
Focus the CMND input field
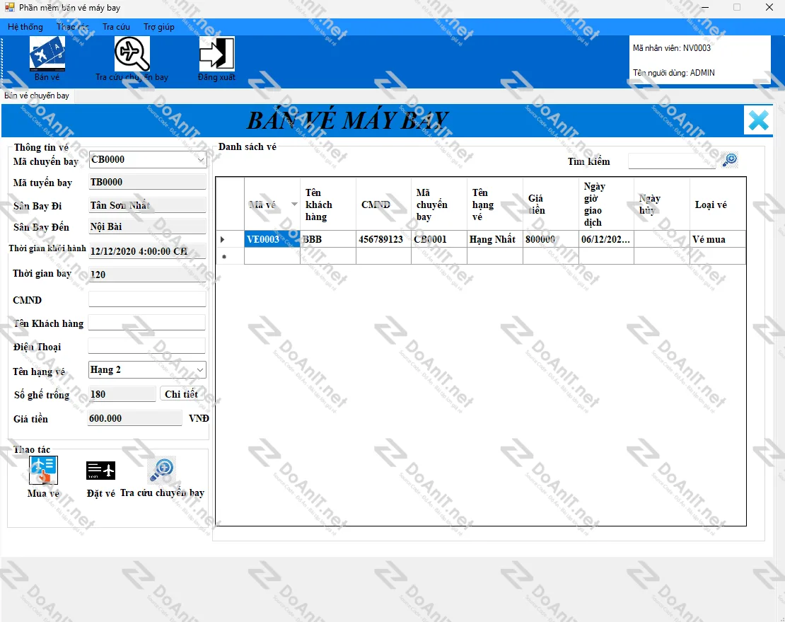click(147, 299)
